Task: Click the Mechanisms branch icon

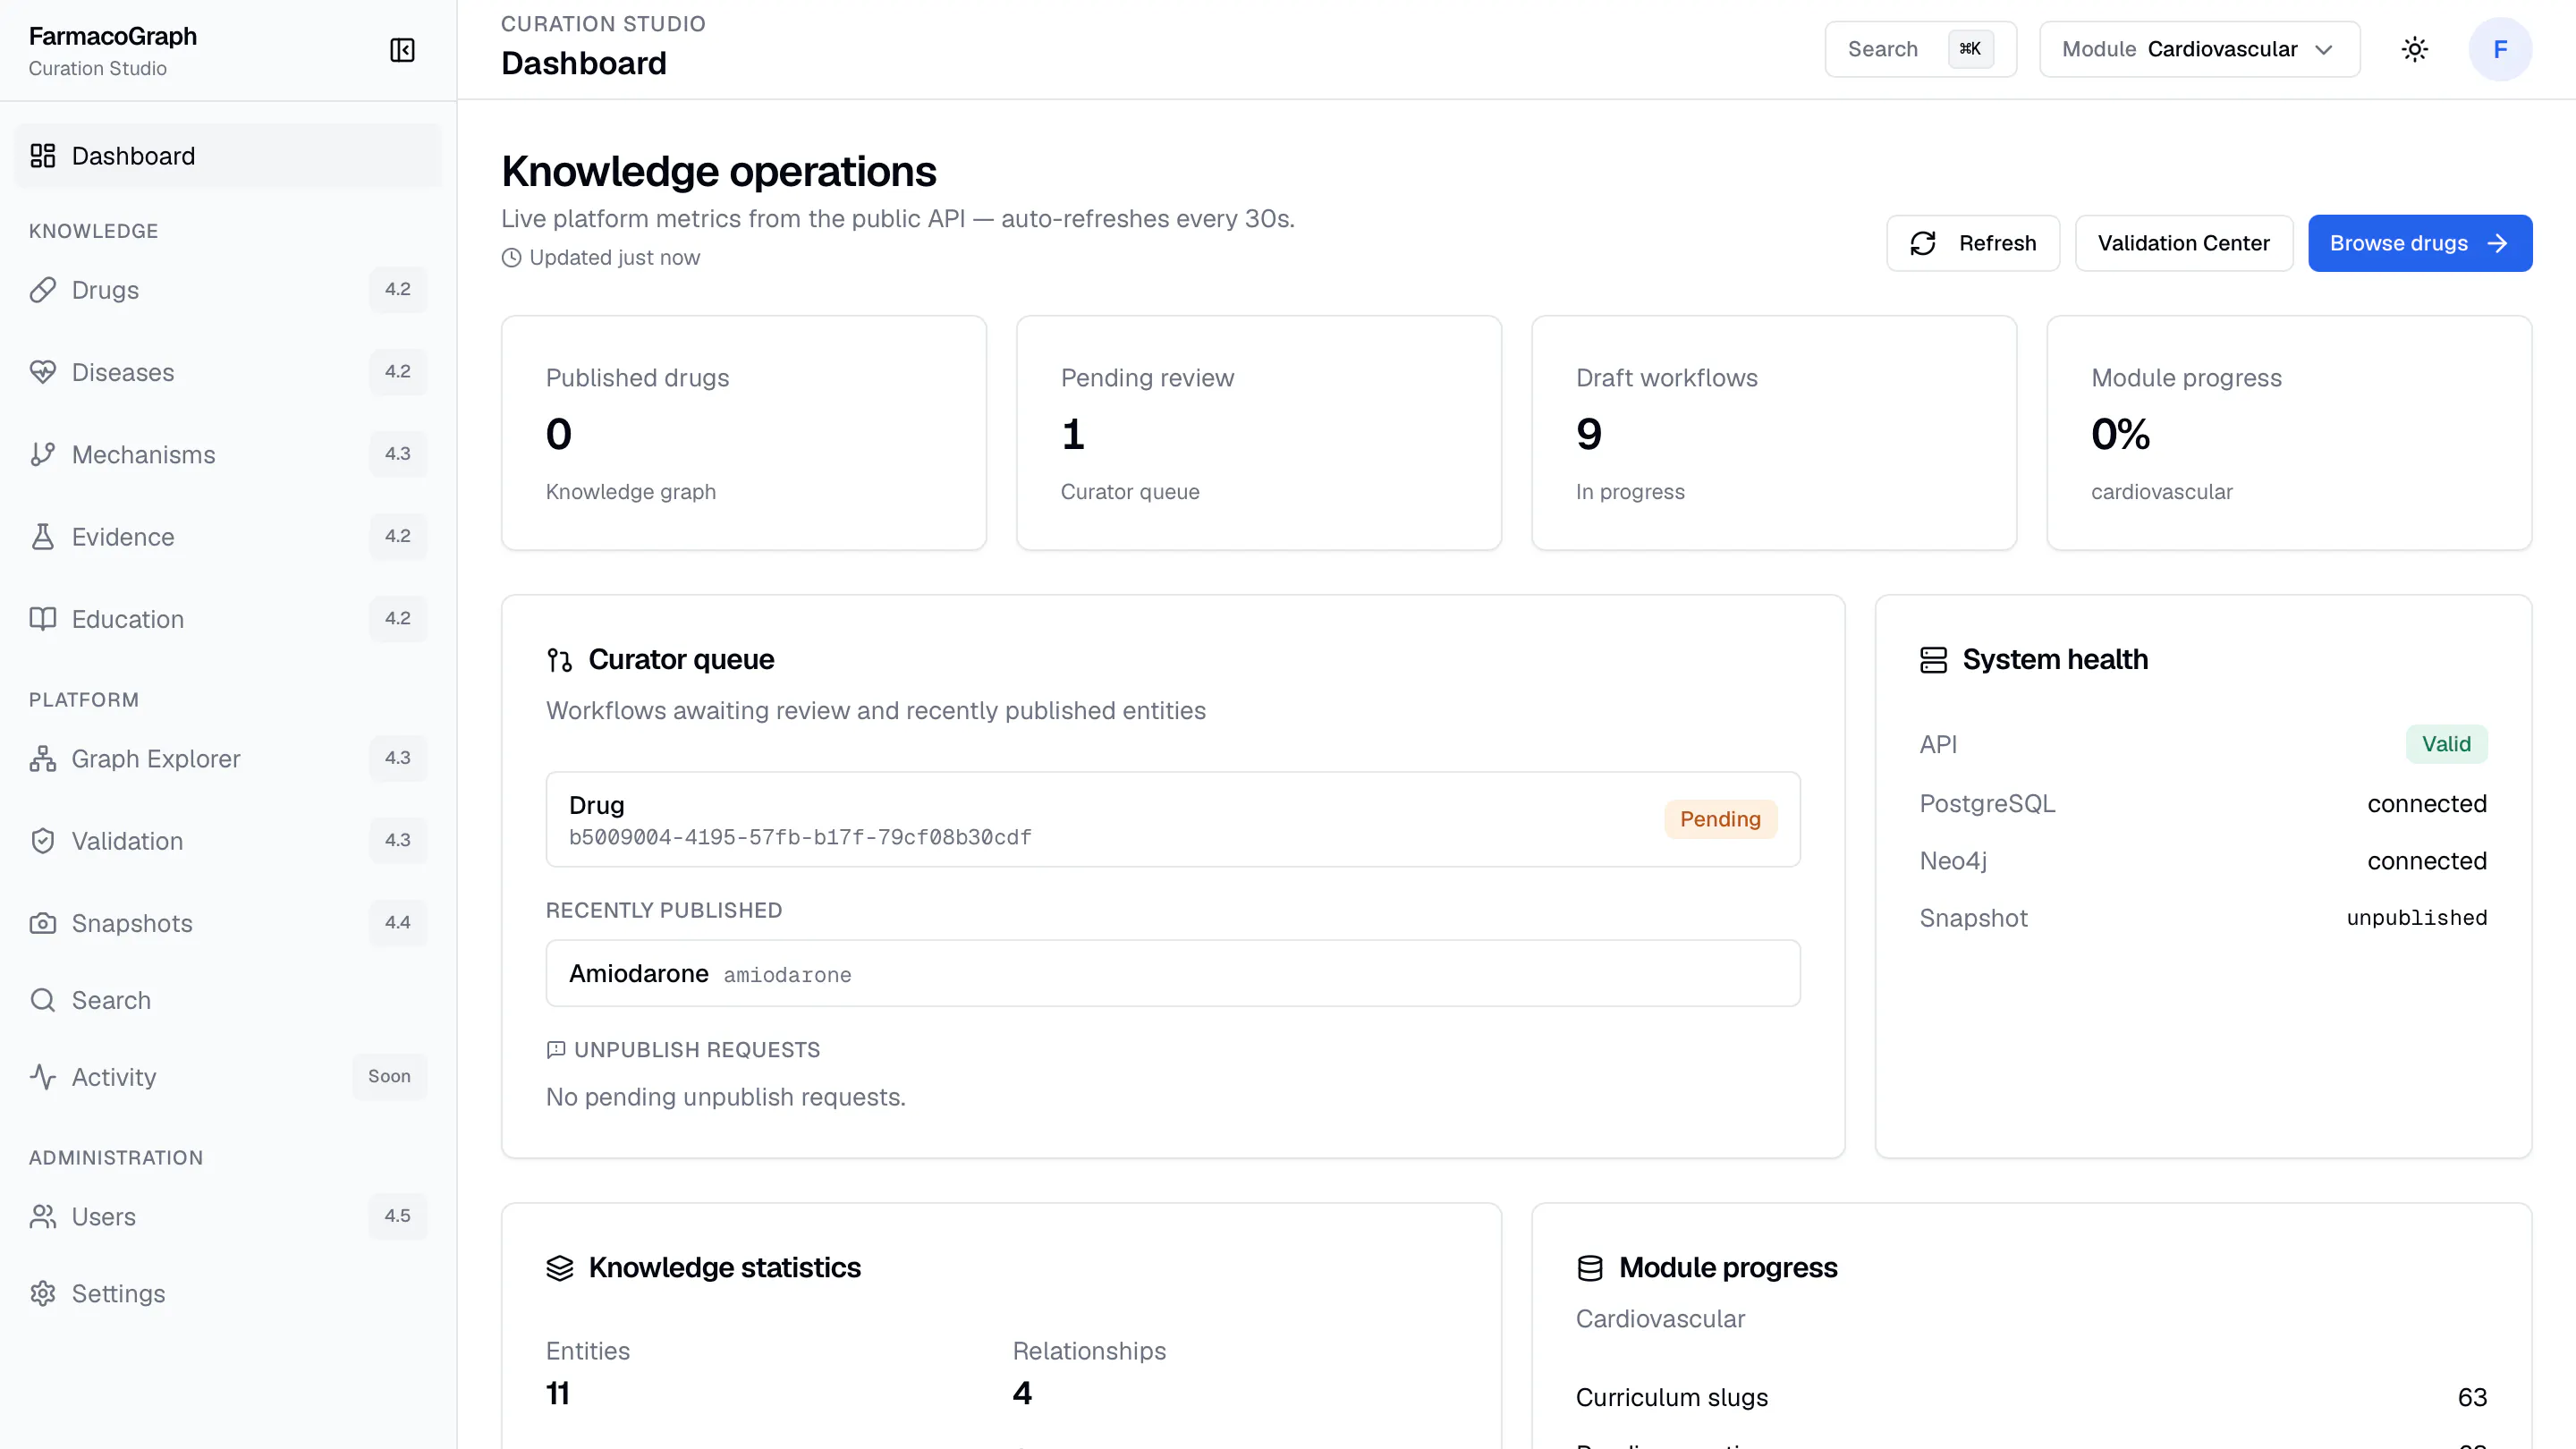Action: (x=43, y=454)
